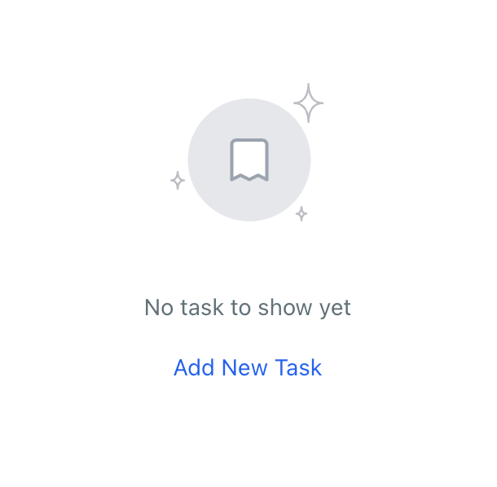The width and height of the screenshot is (497, 487).
Task: Click the word 'show' in the empty-state message
Action: click(285, 307)
